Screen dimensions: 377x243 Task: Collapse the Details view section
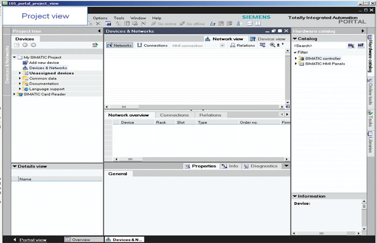15,166
